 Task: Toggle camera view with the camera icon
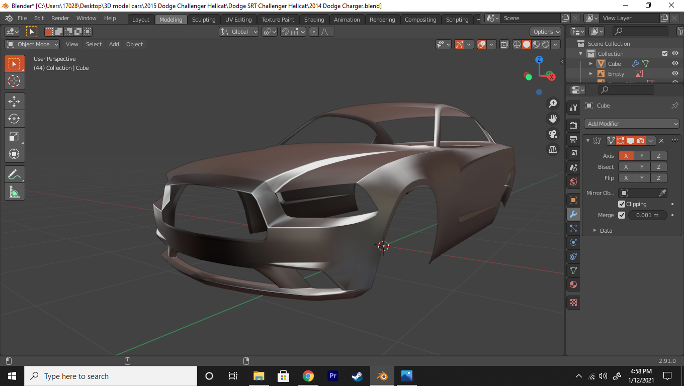coord(553,134)
